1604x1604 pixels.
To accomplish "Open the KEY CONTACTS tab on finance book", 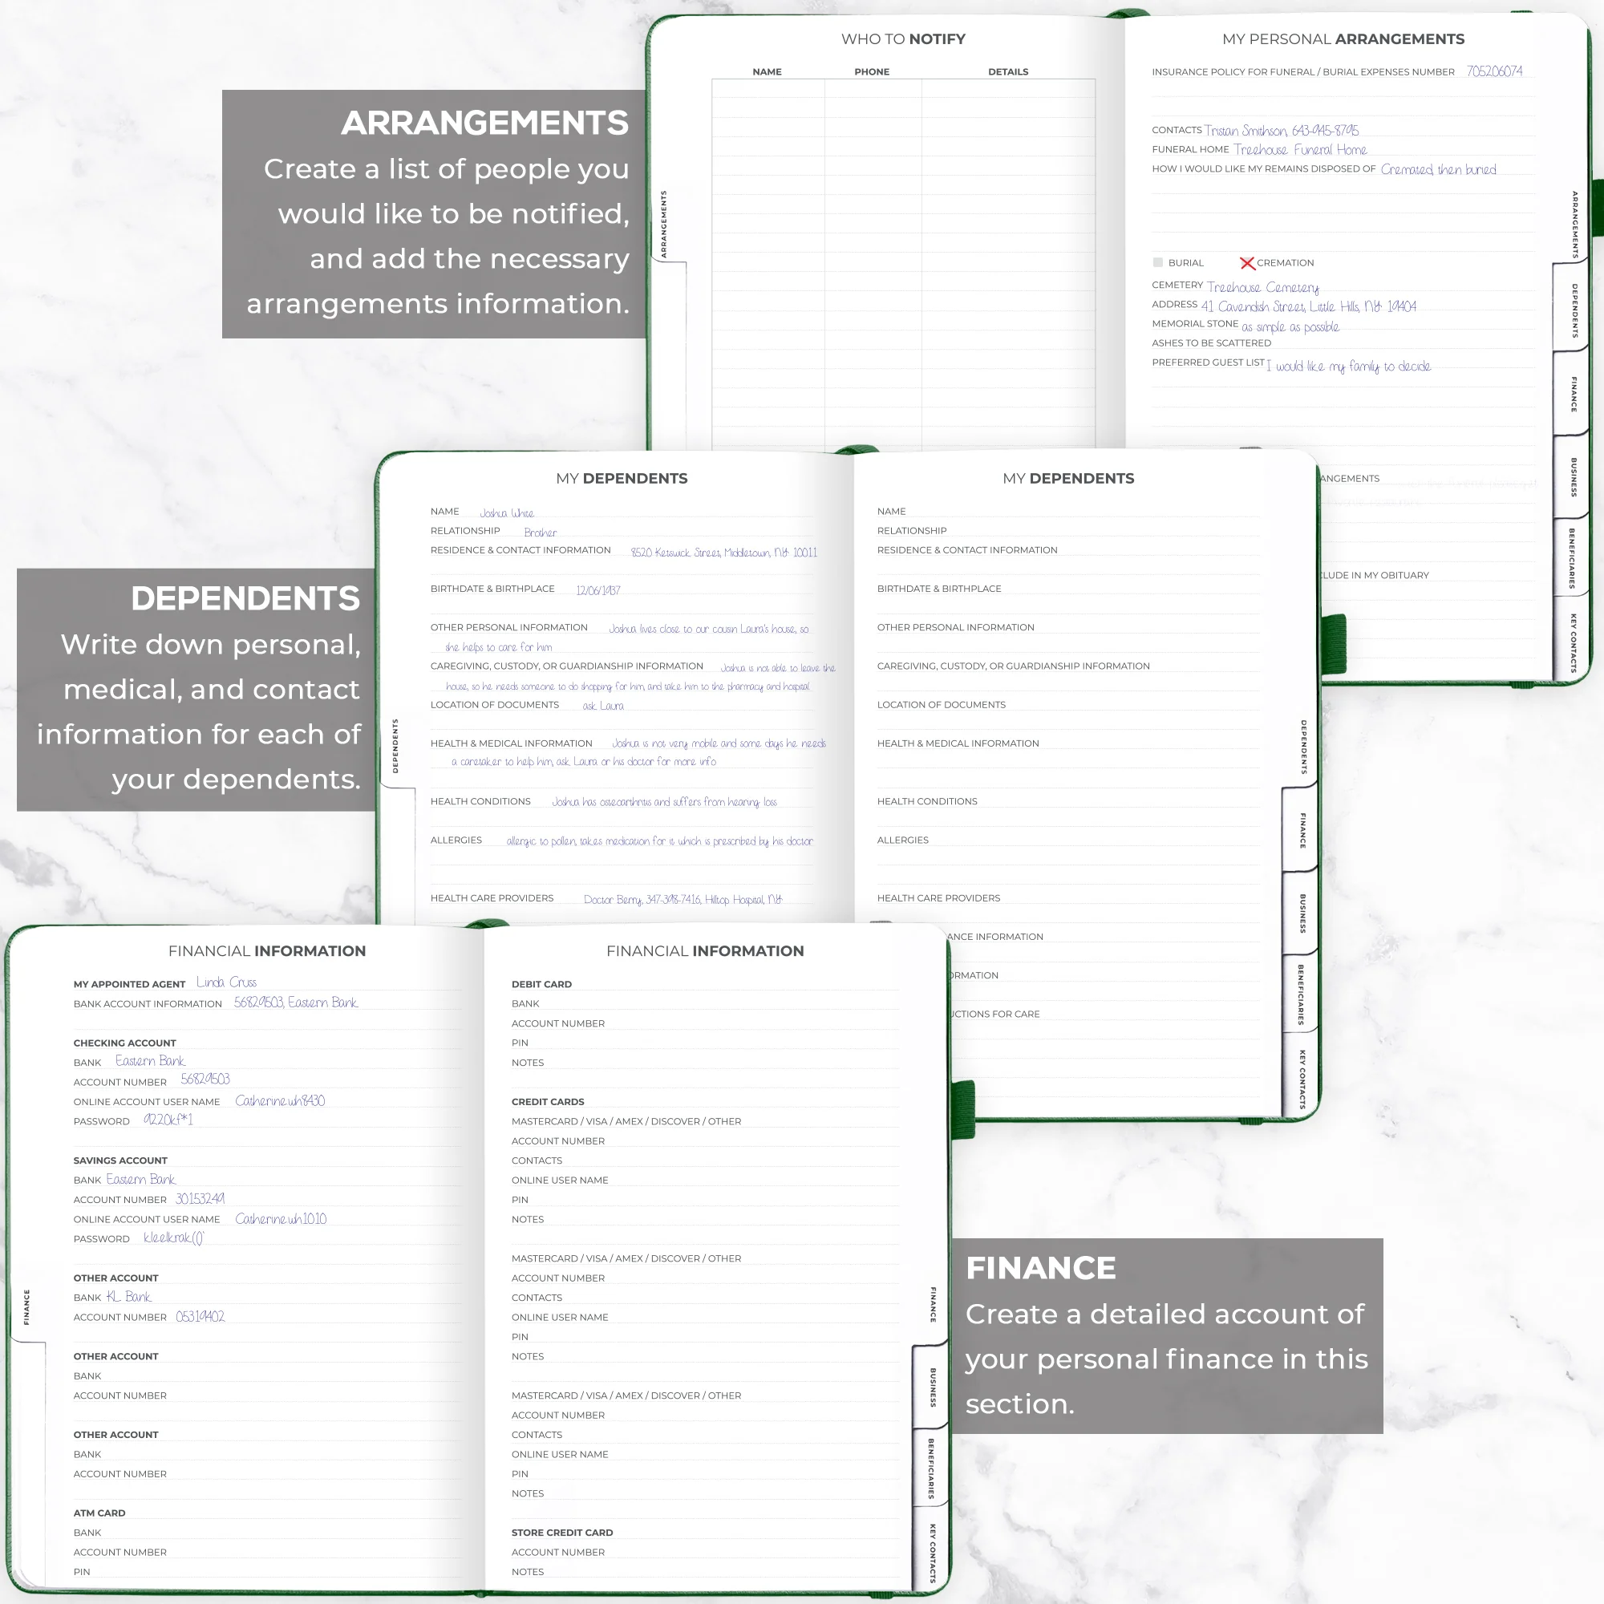I will [931, 1553].
